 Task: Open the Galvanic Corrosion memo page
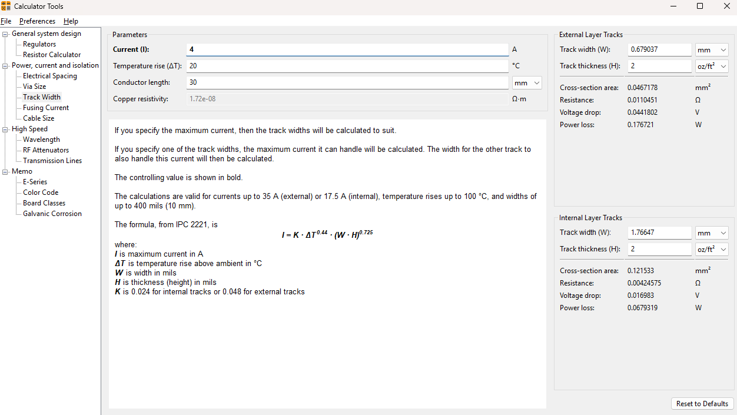click(52, 214)
